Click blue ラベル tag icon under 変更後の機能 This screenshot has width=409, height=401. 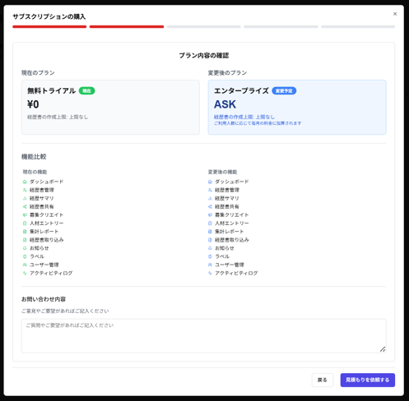[210, 256]
